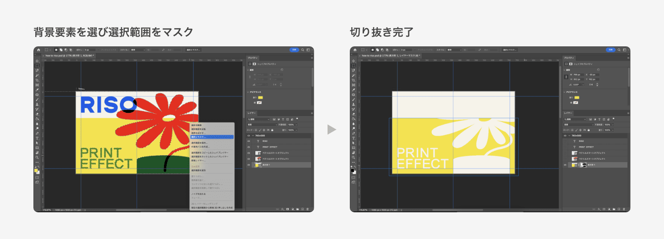Hide 長方形 1 layer in left window
This screenshot has width=664, height=239.
(249, 165)
